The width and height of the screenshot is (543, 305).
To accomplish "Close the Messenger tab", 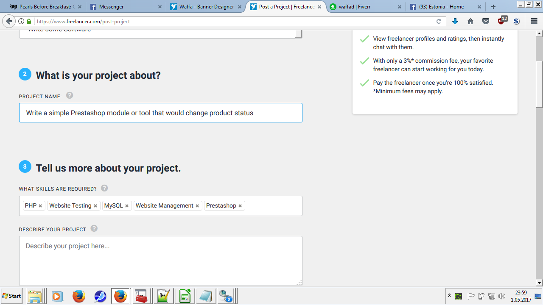I will point(160,7).
